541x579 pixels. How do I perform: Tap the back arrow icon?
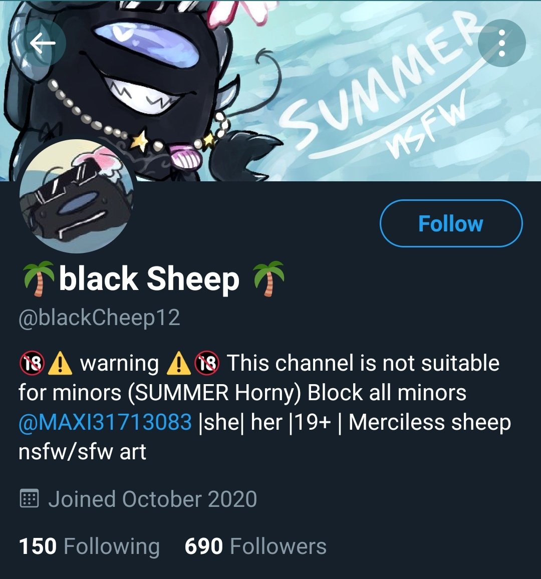click(43, 43)
